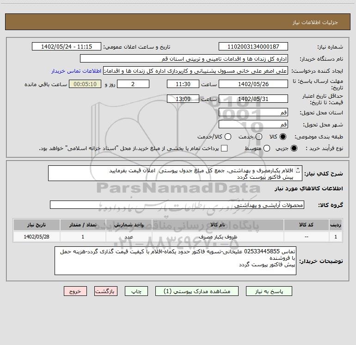356x345 pixels.
Task: Select the کالا/خدمت radio button
Action: point(228,137)
